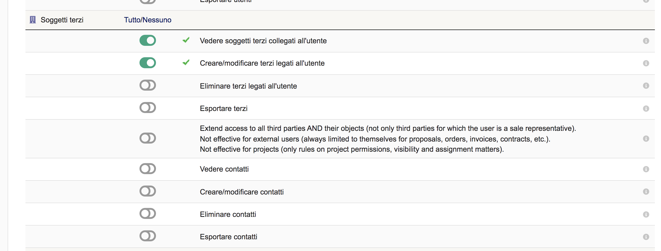The image size is (661, 251).
Task: Click the Tutto/Nessuno link
Action: [148, 20]
